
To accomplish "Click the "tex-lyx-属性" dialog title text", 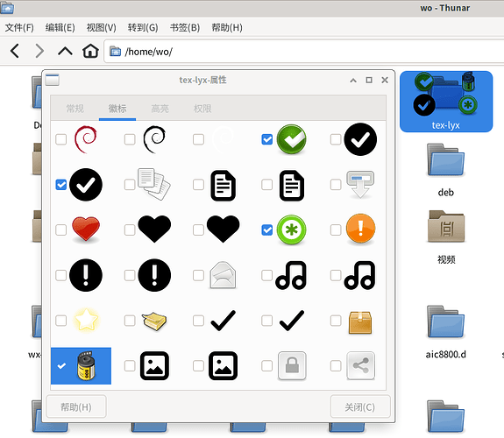I will click(202, 80).
